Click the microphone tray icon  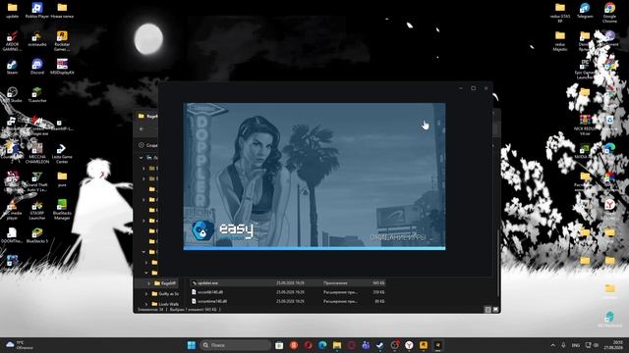click(563, 345)
